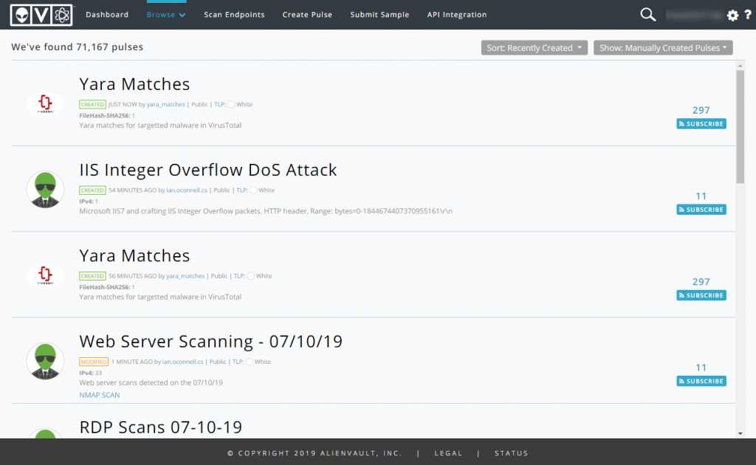This screenshot has height=465, width=756.
Task: Open Scan Endpoints page
Action: [234, 15]
